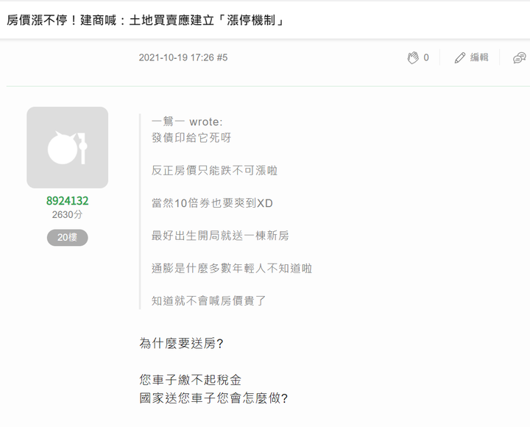Open user profile 8924132
530x427 pixels.
tap(67, 201)
